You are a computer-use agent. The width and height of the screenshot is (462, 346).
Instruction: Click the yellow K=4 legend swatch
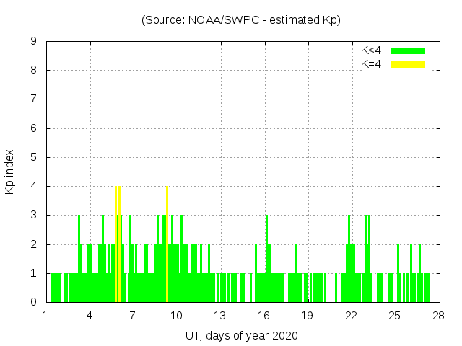(408, 64)
